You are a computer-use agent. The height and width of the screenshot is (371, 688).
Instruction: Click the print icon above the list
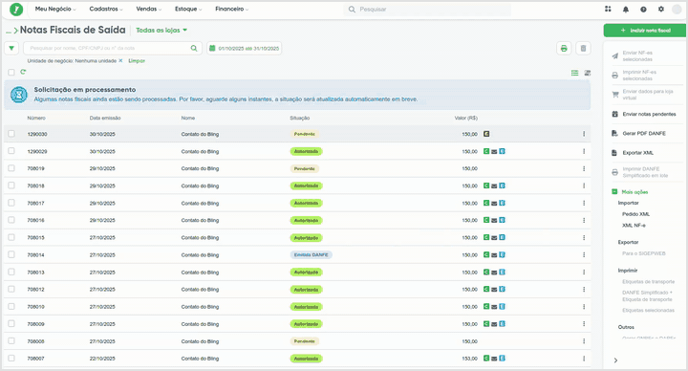pos(564,49)
